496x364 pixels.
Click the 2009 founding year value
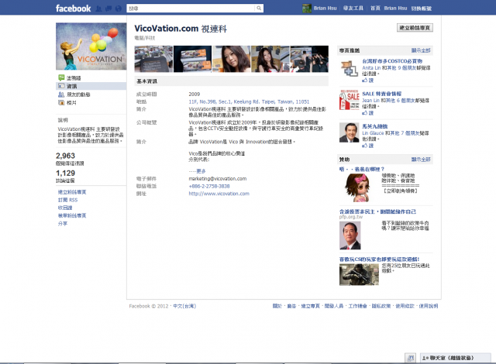[195, 94]
